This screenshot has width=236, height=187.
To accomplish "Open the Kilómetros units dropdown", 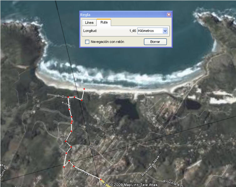I will tap(165, 31).
